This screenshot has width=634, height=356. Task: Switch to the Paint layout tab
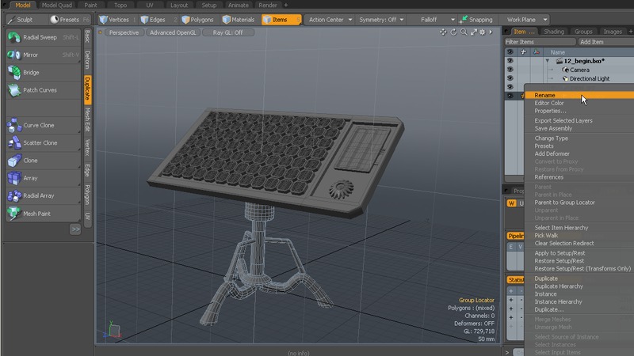[90, 6]
